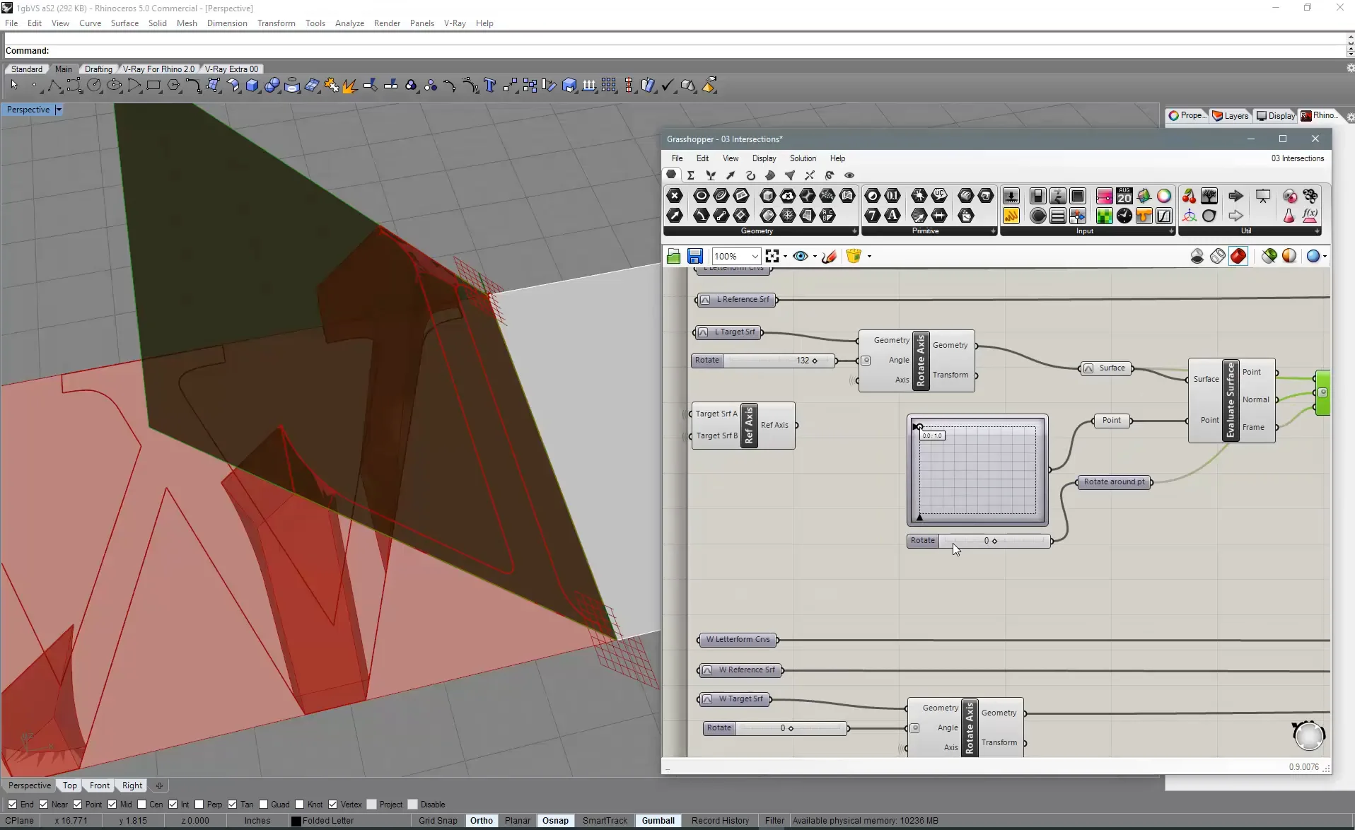Viewport: 1355px width, 830px height.
Task: Switch to the Top viewport tab
Action: tap(69, 785)
